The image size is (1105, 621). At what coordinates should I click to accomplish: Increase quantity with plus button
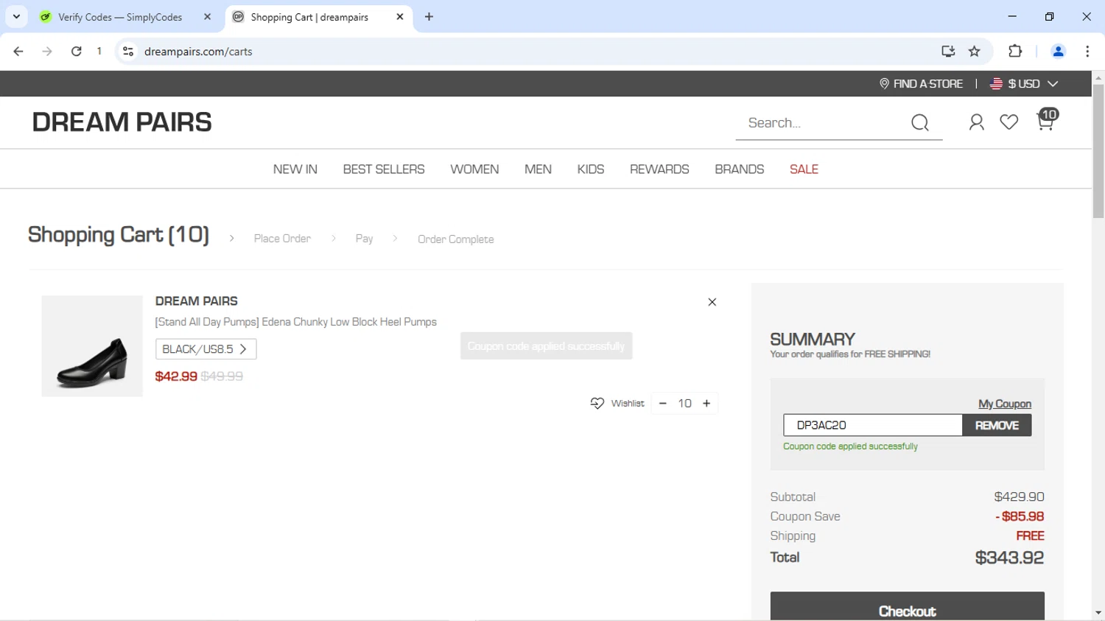[706, 404]
